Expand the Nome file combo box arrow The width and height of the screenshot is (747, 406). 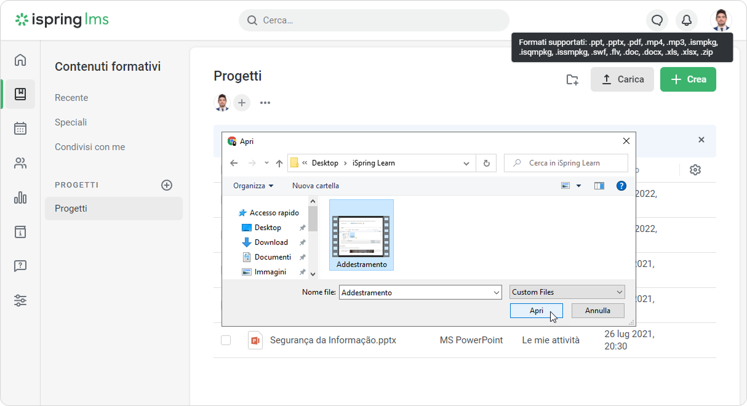coord(497,293)
